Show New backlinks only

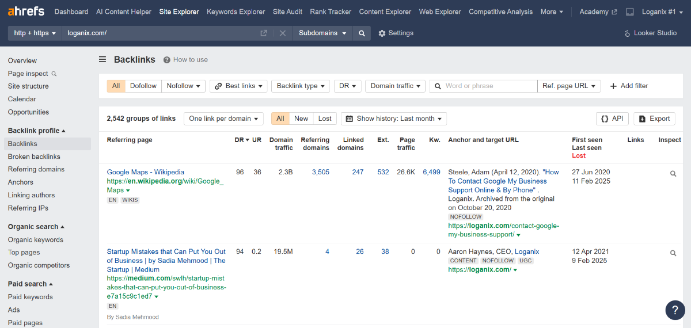click(x=301, y=119)
